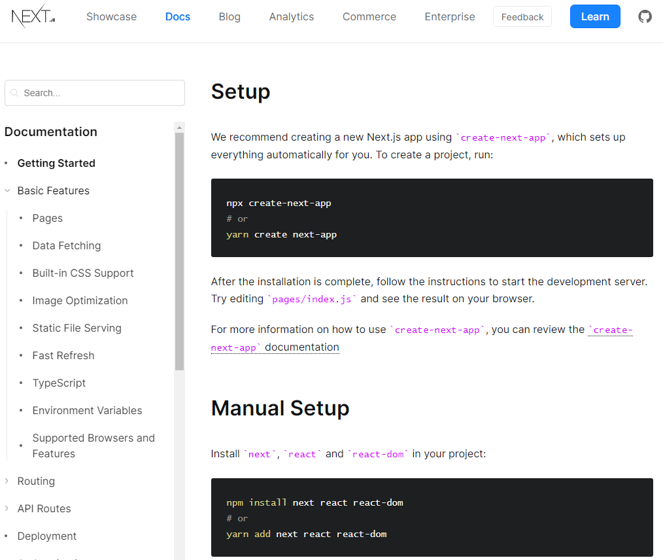
Task: Go to the Blog nav item
Action: (x=229, y=16)
